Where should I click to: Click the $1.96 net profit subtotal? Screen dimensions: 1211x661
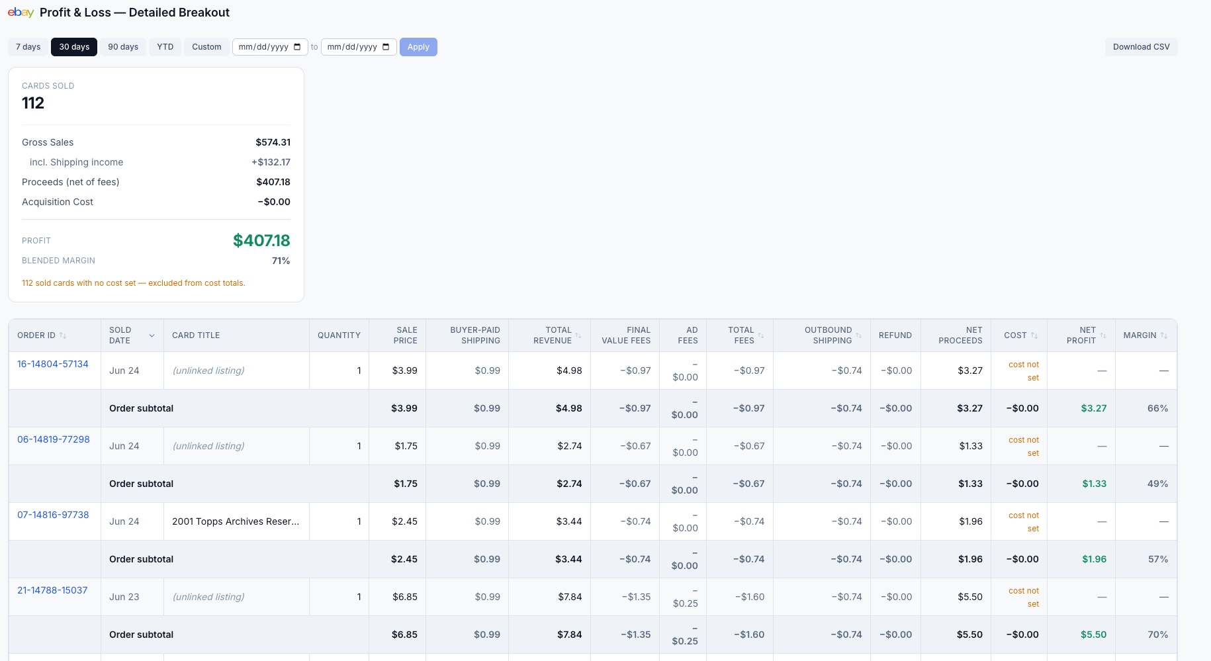click(1095, 559)
